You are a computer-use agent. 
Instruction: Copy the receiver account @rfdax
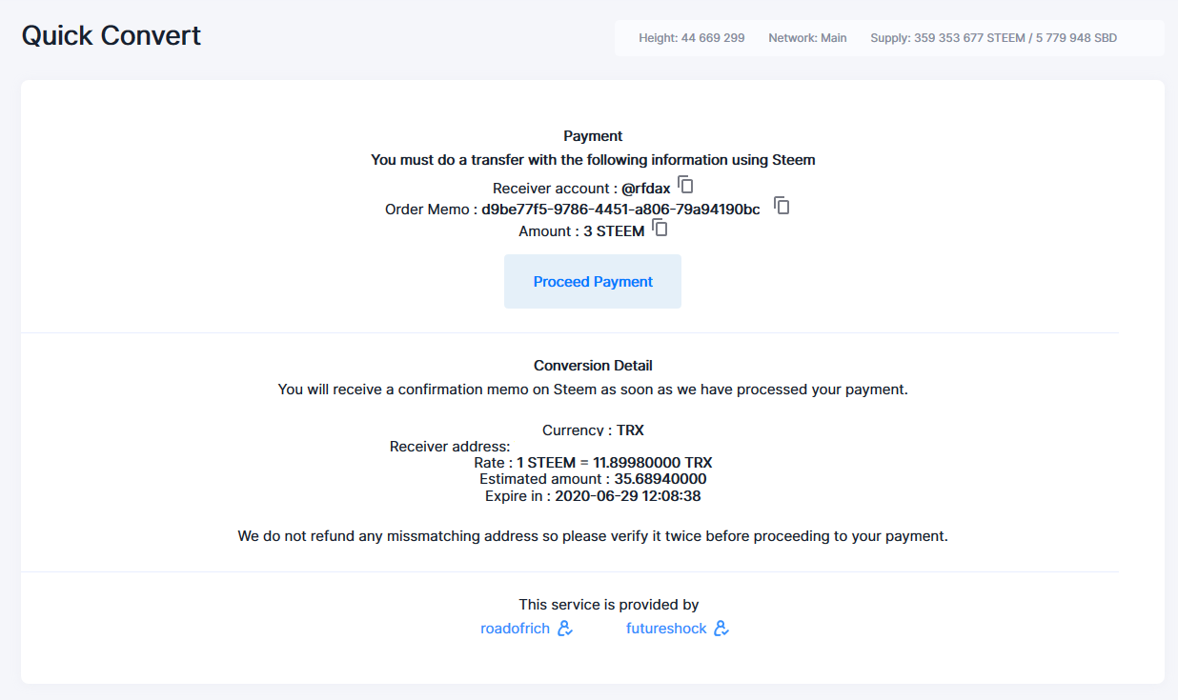[685, 185]
